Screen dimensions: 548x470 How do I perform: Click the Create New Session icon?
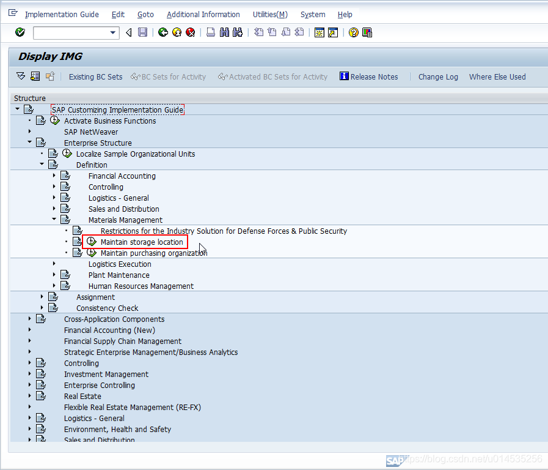coord(320,32)
